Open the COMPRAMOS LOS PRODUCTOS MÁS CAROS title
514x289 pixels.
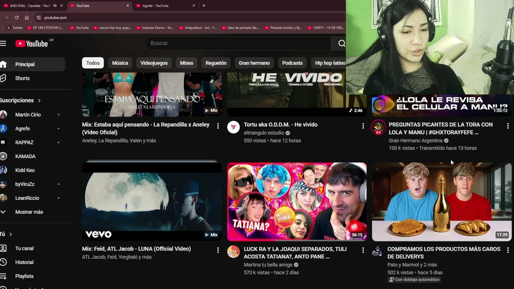pyautogui.click(x=444, y=253)
